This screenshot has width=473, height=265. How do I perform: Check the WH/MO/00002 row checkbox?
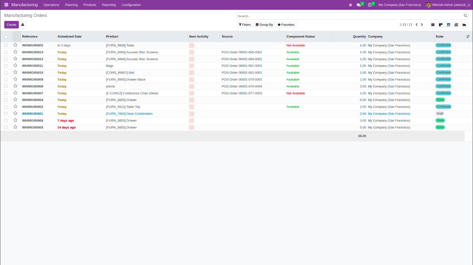click(6, 45)
